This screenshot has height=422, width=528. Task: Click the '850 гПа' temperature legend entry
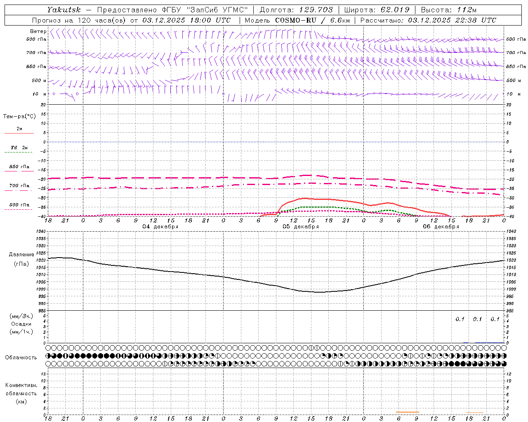19,167
